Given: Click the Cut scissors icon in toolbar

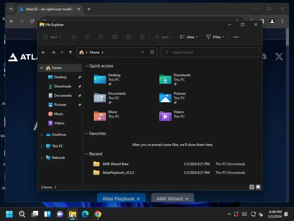Looking at the screenshot, I should [73, 37].
